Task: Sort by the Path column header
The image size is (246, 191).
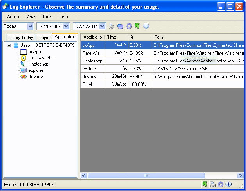Action: [198, 37]
